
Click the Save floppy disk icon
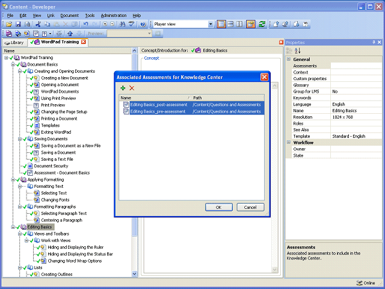18,24
